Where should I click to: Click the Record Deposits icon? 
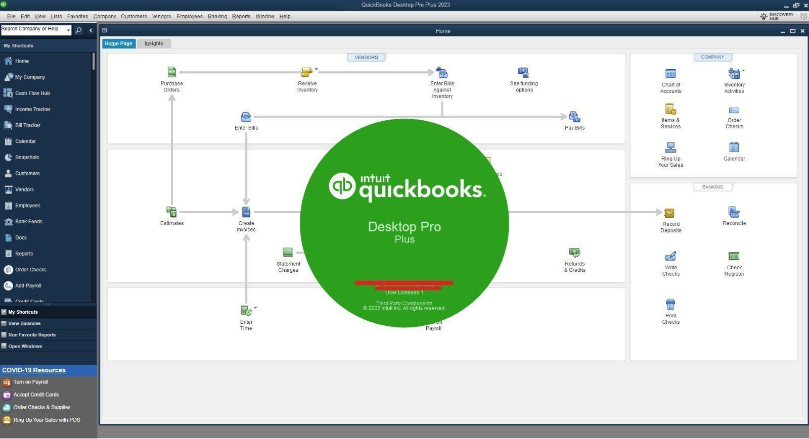669,213
